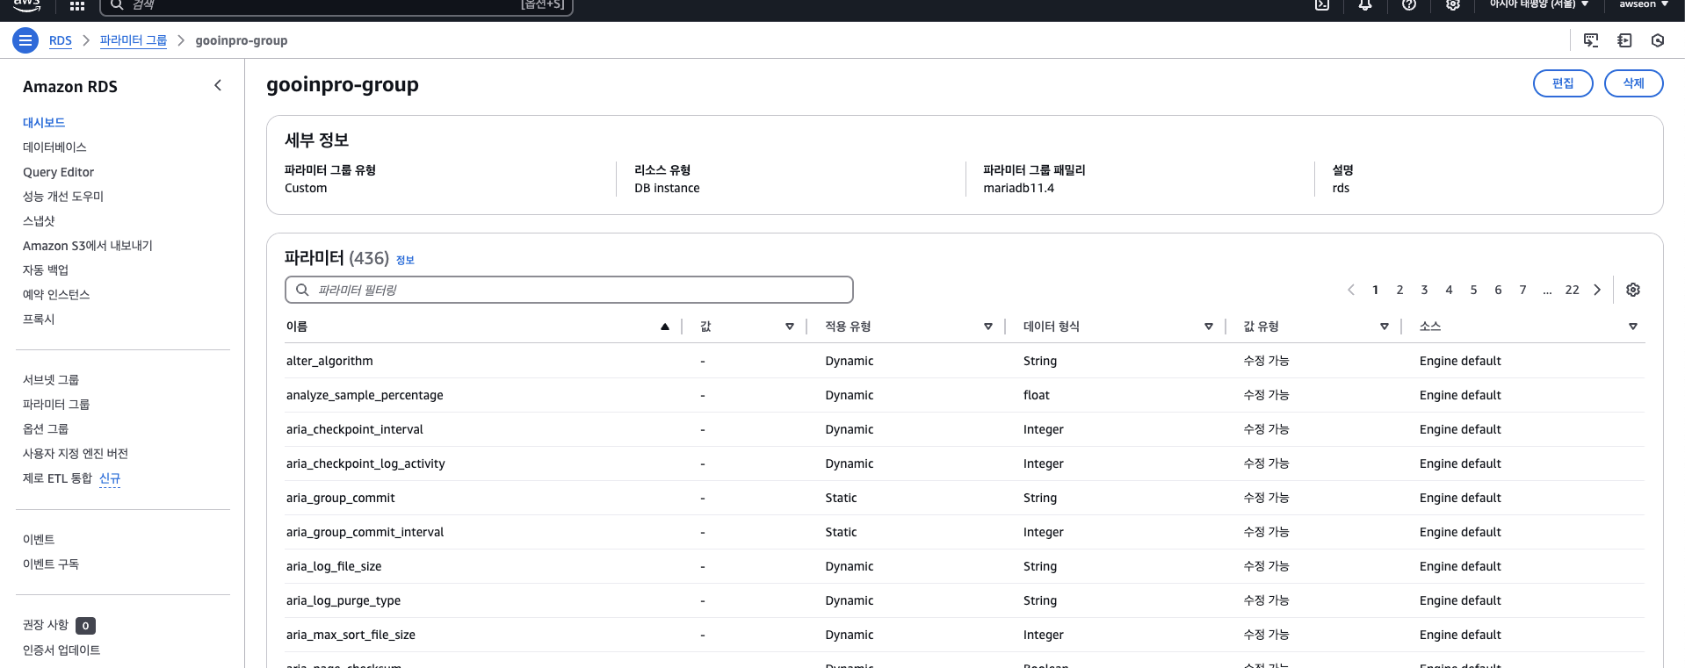Open the screen terminal icon beside breadcrumbs
Screen dimensions: 1685x668
(1591, 40)
